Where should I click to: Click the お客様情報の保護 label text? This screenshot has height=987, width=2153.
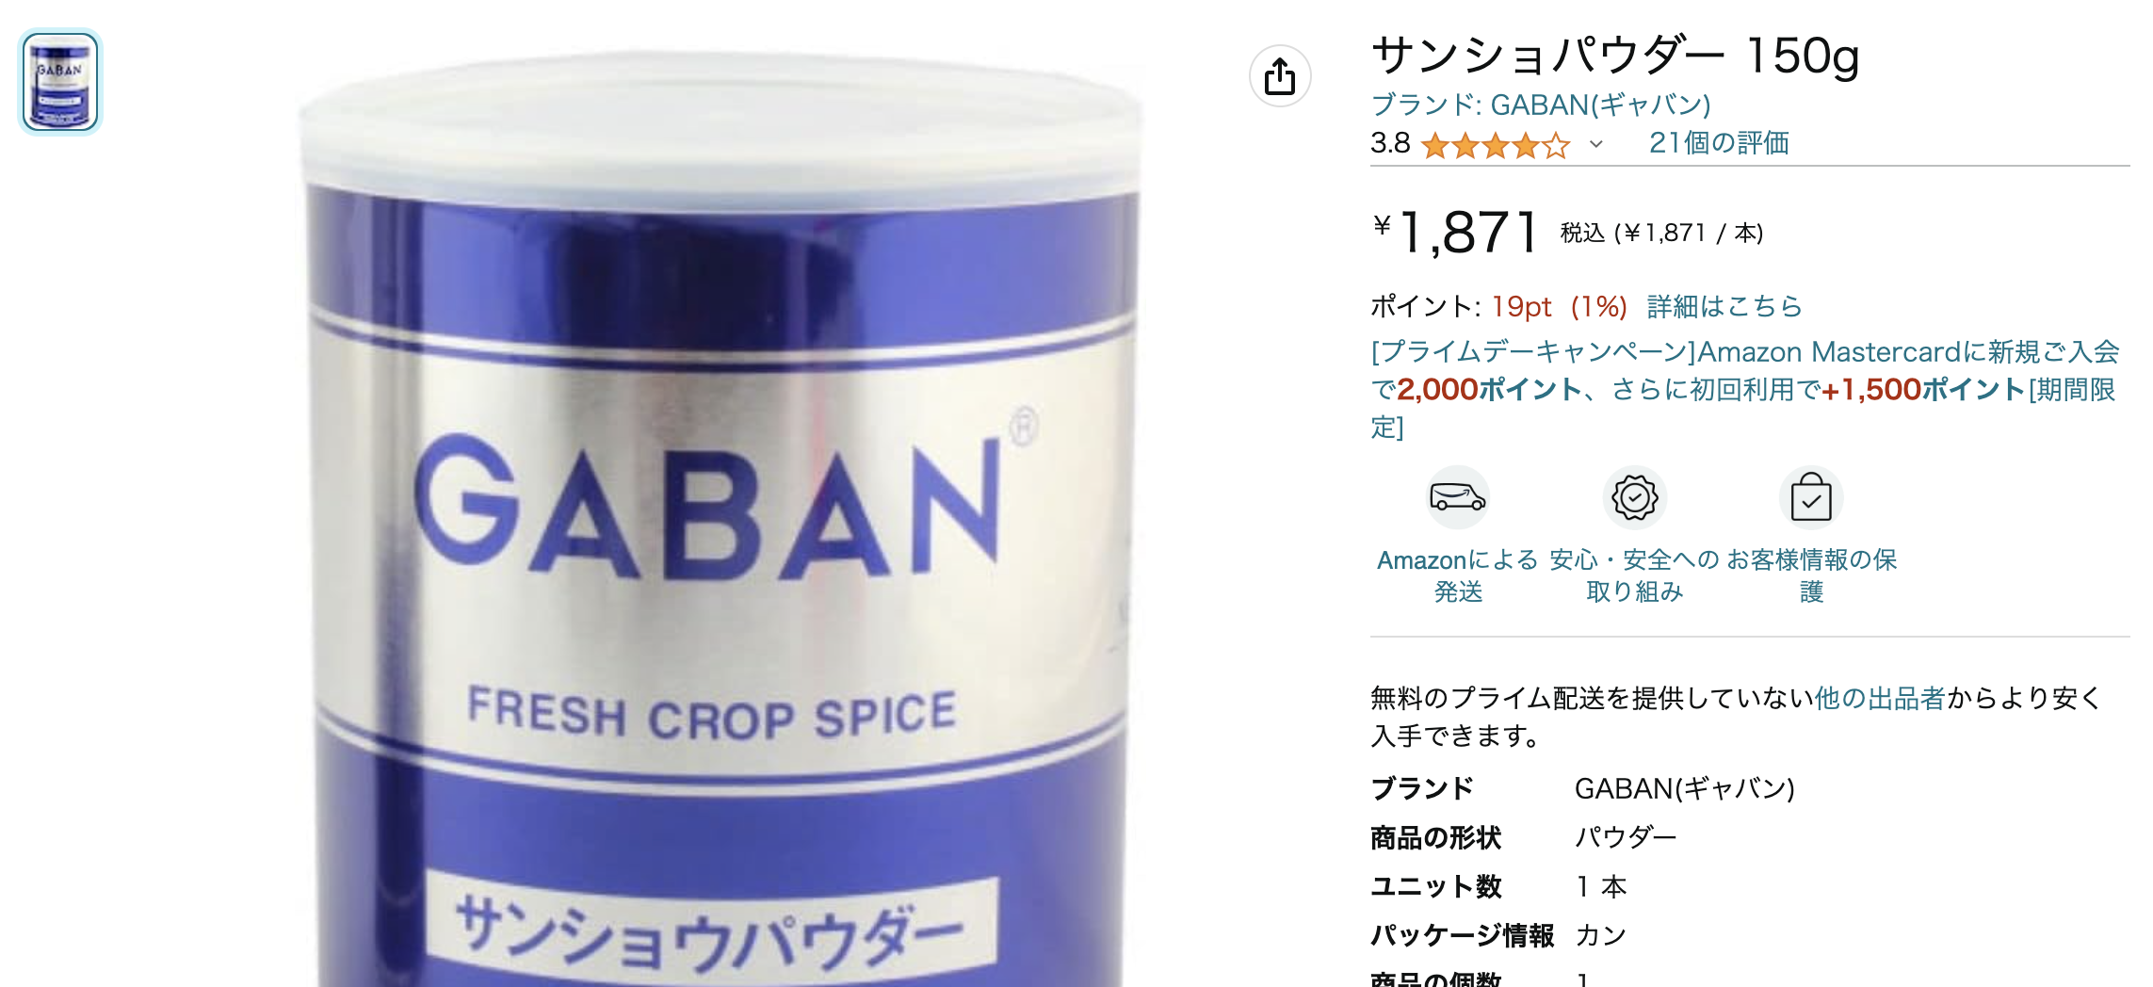pos(1811,575)
